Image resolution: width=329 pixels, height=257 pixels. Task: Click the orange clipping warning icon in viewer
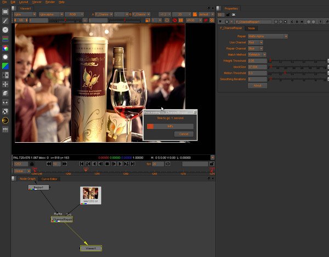[195, 14]
